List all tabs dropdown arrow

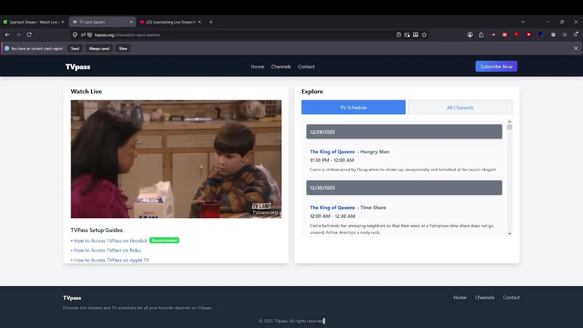click(x=523, y=22)
